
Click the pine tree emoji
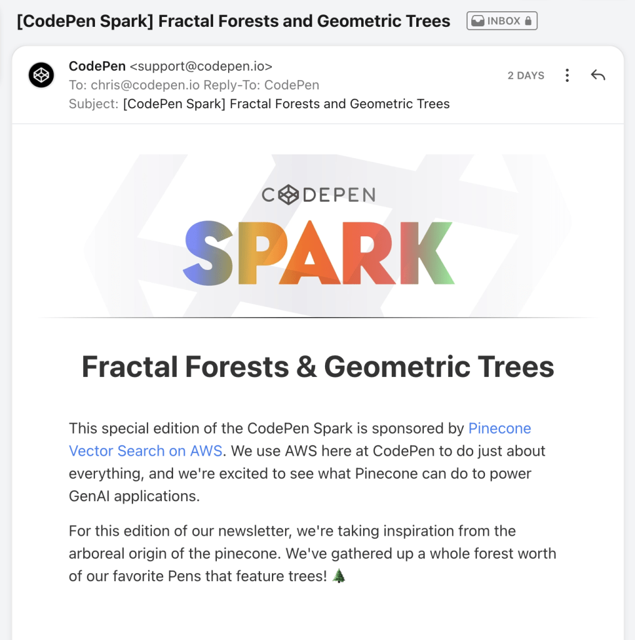[339, 576]
